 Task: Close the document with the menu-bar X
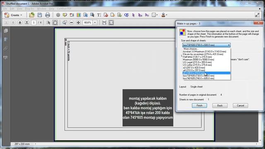[260, 9]
